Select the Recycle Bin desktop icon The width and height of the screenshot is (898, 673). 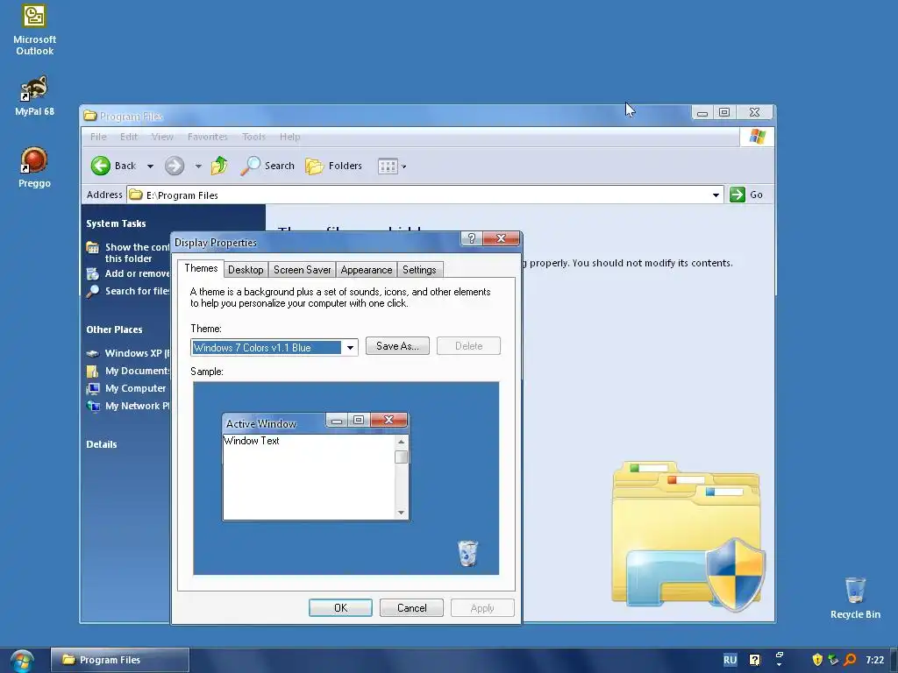[x=855, y=598]
